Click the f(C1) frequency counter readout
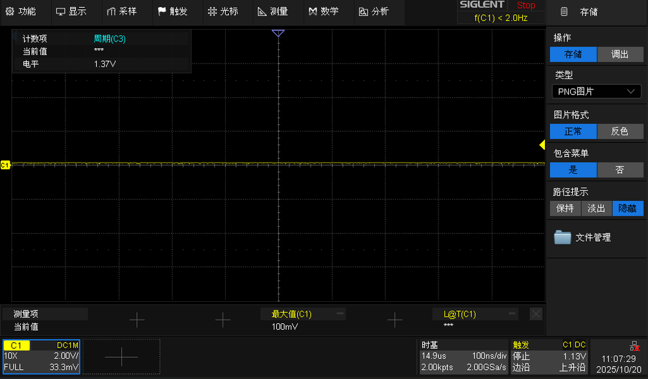This screenshot has height=379, width=648. coord(501,17)
